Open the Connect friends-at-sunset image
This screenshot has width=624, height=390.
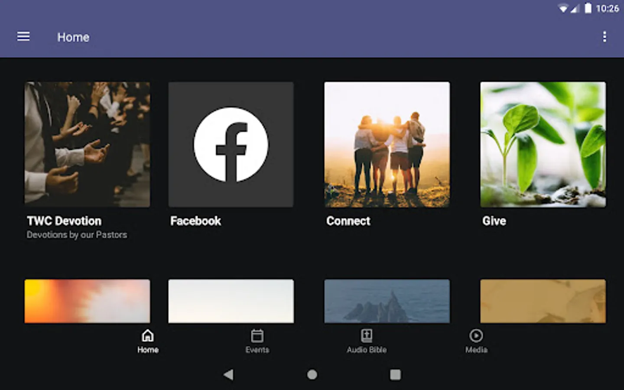click(387, 145)
